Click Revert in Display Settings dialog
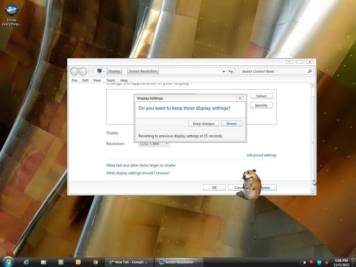Viewport: 356px width, 267px height. pos(231,124)
